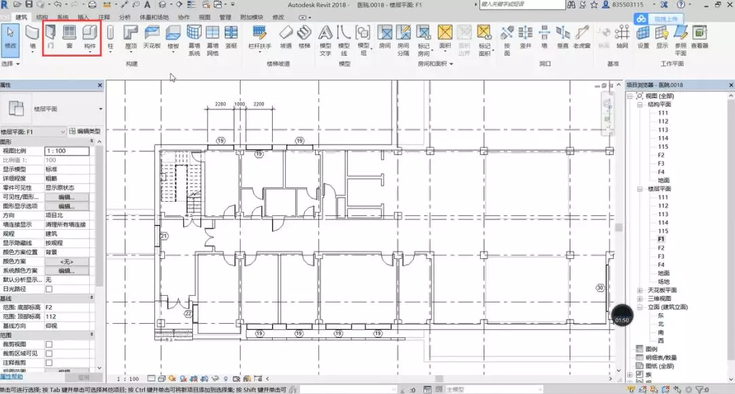Switch to the 结构 ribbon tab
735x394 pixels.
(42, 17)
